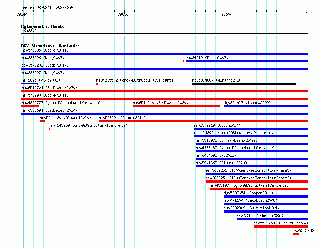The height and width of the screenshot is (248, 318).
Task: Select the blue esv2758662 Redon2006 bar
Action: pos(272,219)
